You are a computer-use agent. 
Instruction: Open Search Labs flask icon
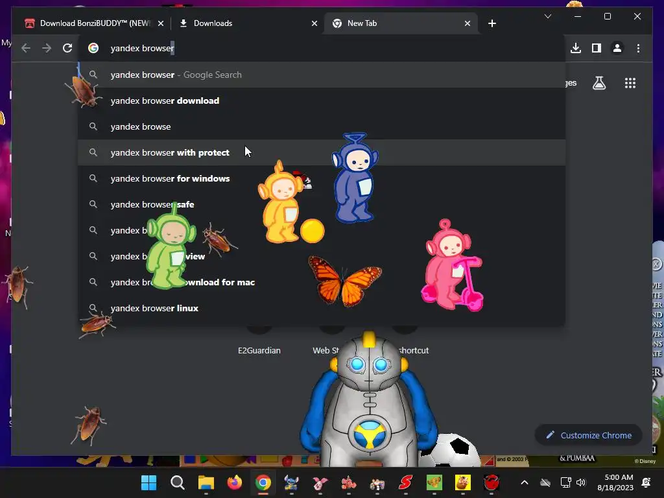pyautogui.click(x=599, y=83)
